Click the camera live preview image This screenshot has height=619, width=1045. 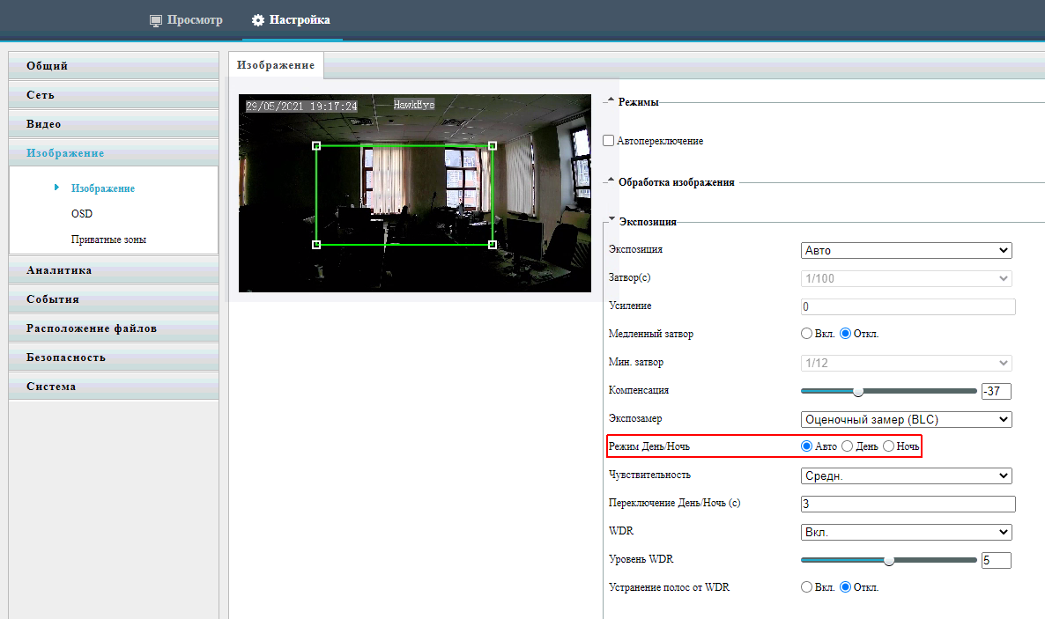[x=414, y=193]
